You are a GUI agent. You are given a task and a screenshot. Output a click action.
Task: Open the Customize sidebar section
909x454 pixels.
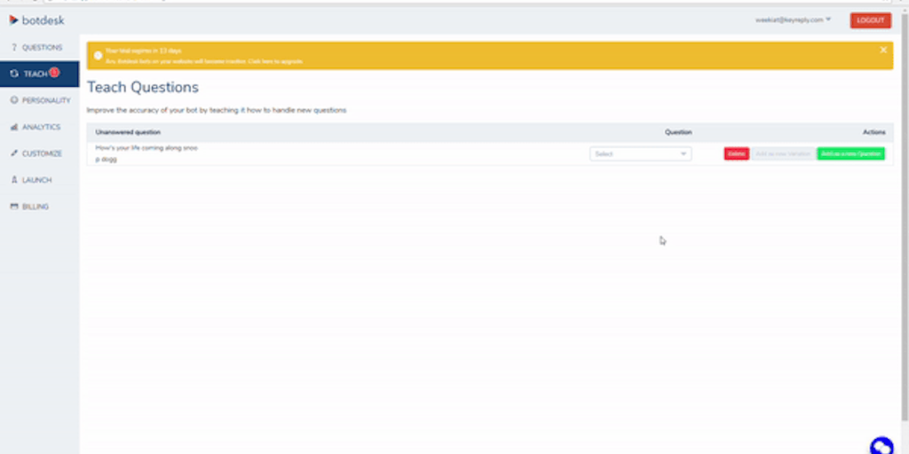point(39,153)
